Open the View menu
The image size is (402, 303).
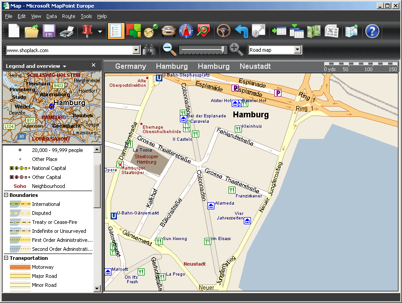pyautogui.click(x=36, y=16)
